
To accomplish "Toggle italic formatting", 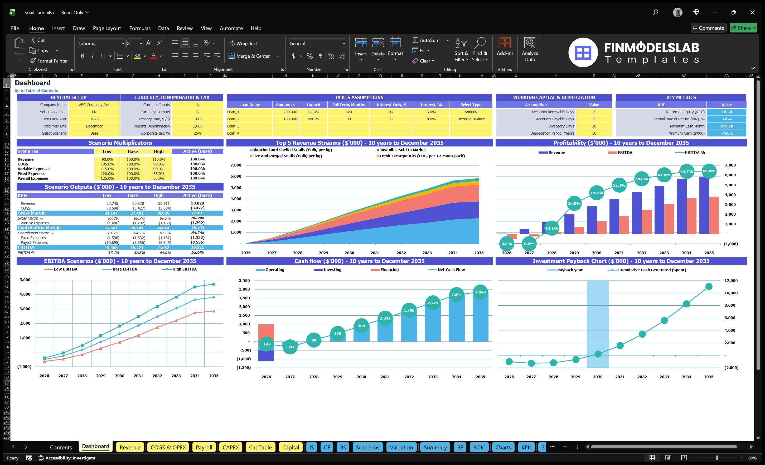I will point(92,56).
